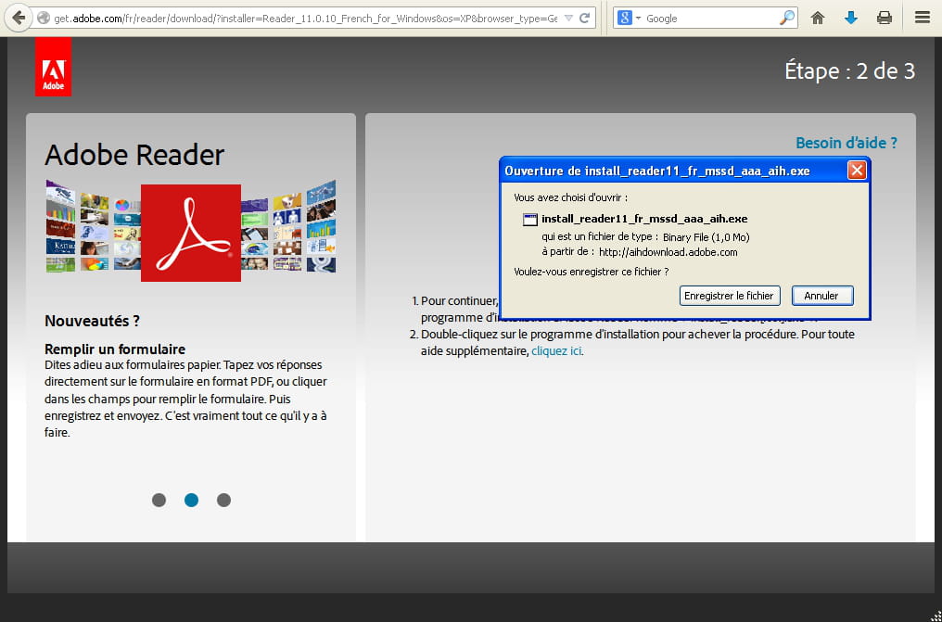Click the Annuler button
This screenshot has height=622, width=942.
[x=821, y=296]
